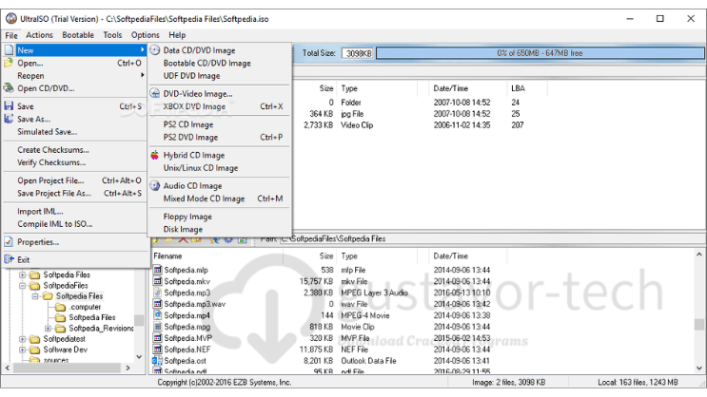Image resolution: width=707 pixels, height=397 pixels.
Task: Click the Properties checkmark icon
Action: tap(9, 241)
